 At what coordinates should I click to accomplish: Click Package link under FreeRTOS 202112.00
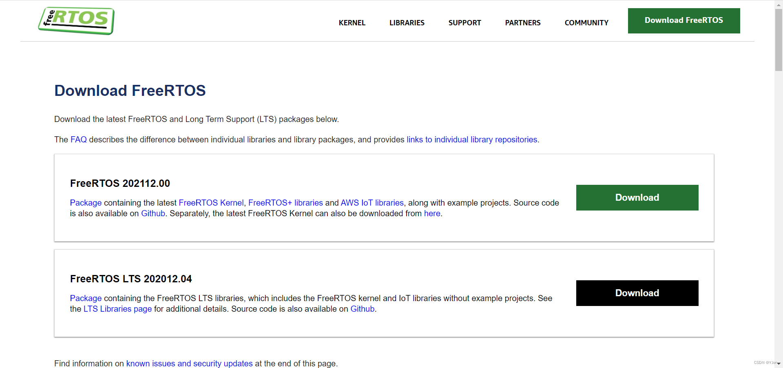(x=86, y=203)
